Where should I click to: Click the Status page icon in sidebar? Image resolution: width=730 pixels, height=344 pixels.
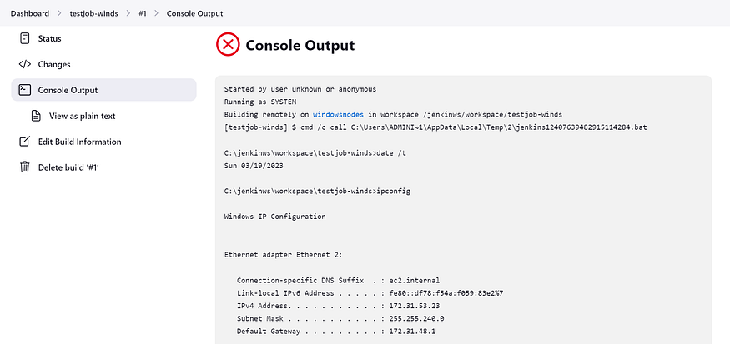pyautogui.click(x=25, y=38)
